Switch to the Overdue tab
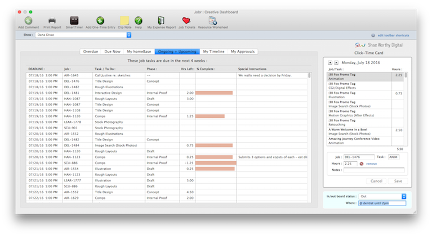 point(91,51)
